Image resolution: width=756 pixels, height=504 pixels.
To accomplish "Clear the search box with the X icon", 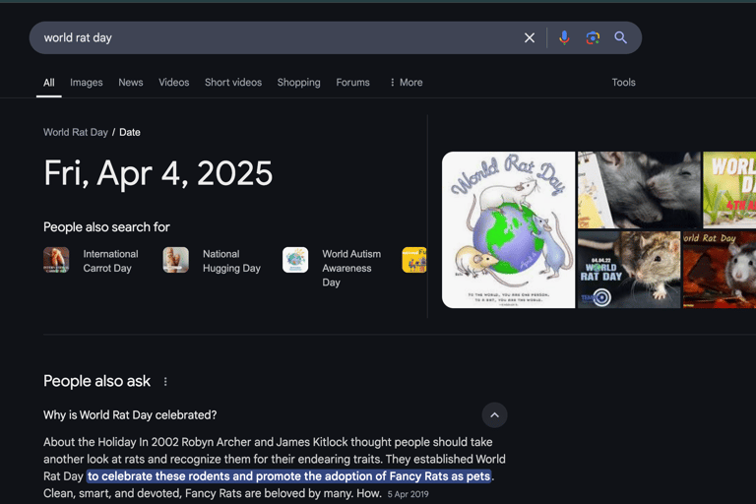I will [530, 37].
